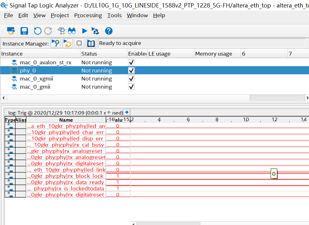This screenshot has height=225, width=309.
Task: Click the Memory usage column header
Action: click(x=214, y=54)
